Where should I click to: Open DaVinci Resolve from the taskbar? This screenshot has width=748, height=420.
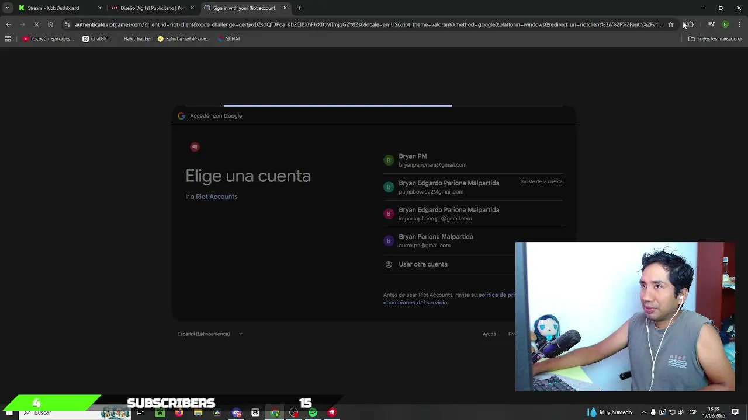coord(217,413)
